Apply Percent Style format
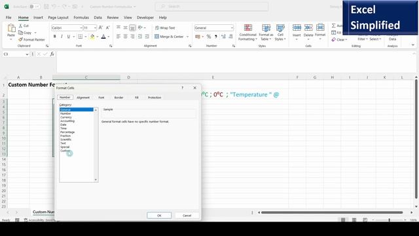Image resolution: width=419 pixels, height=236 pixels. tap(209, 37)
